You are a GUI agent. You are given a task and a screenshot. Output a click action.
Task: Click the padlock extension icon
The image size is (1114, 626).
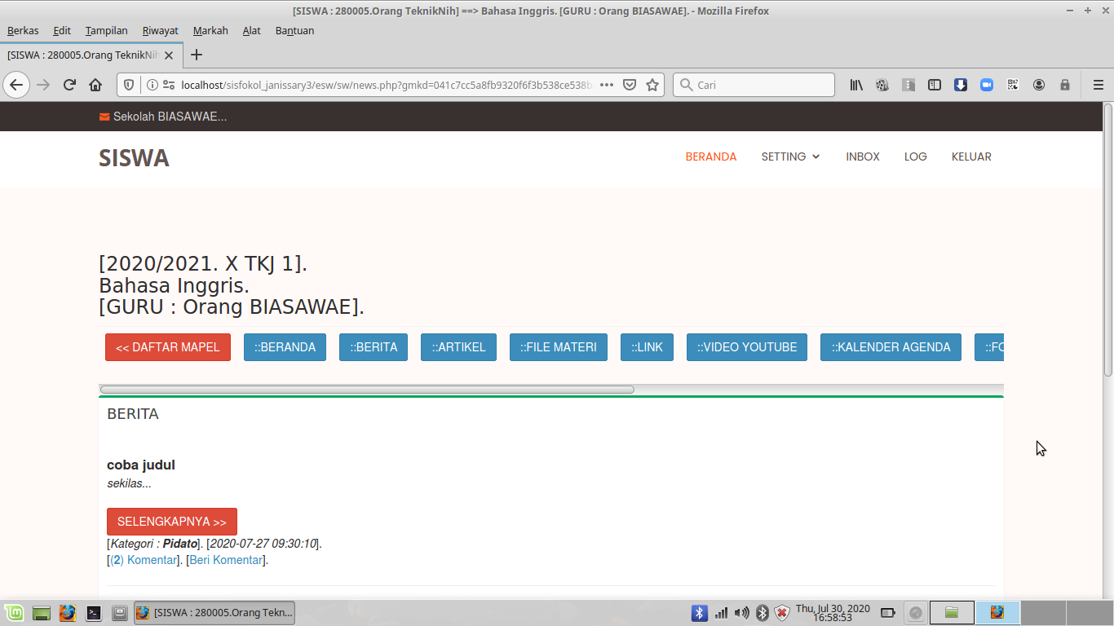tap(1065, 85)
